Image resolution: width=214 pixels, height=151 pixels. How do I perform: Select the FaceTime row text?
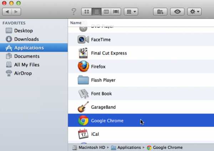(101, 40)
